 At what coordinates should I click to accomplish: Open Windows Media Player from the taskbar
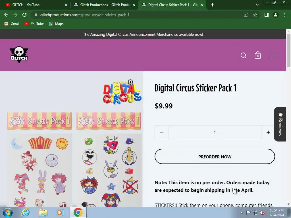tap(60, 212)
